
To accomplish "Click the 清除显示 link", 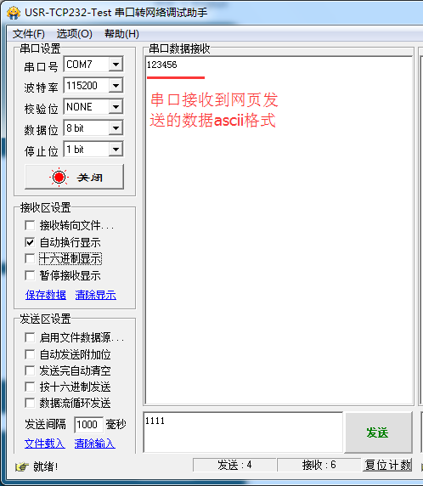I will pos(95,295).
